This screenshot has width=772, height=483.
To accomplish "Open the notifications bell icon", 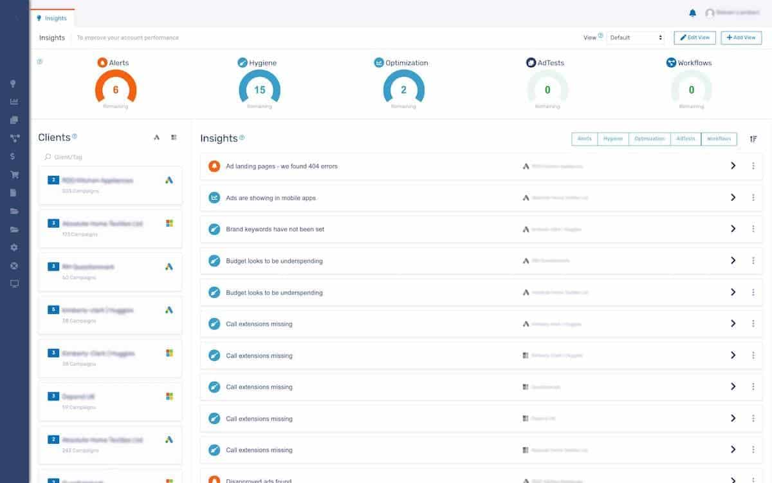I will (x=693, y=13).
